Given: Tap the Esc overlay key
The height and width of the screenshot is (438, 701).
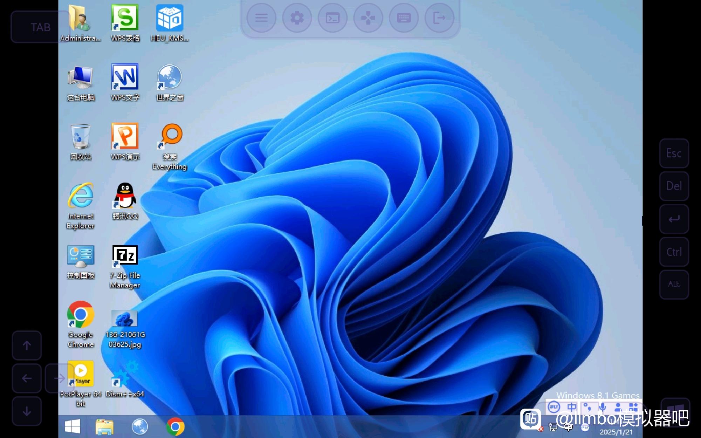Looking at the screenshot, I should tap(674, 153).
